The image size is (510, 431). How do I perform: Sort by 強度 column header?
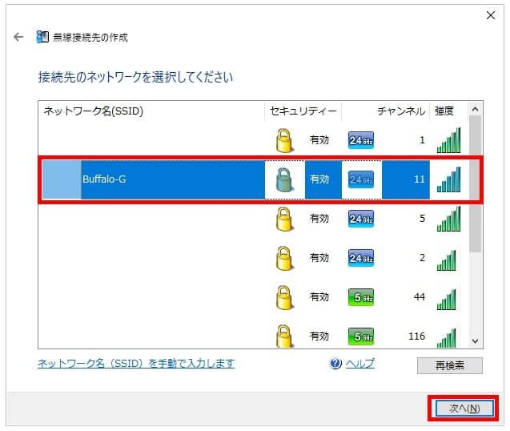coord(449,111)
